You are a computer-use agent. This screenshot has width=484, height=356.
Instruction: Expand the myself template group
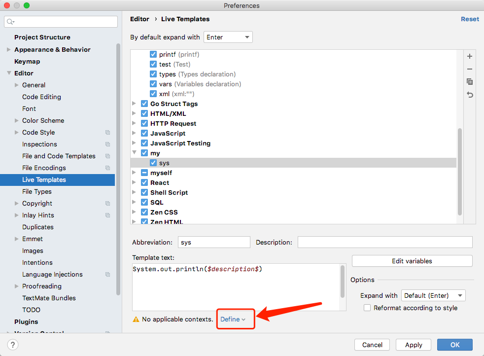click(x=134, y=173)
